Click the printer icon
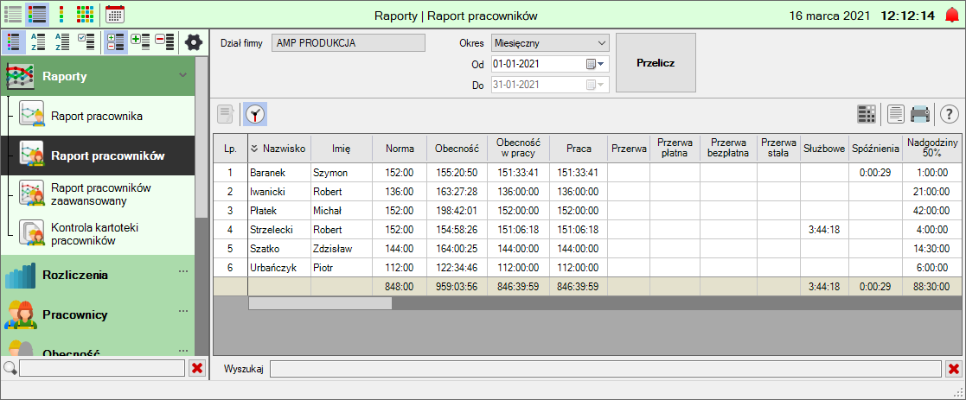This screenshot has height=400, width=966. pos(920,114)
